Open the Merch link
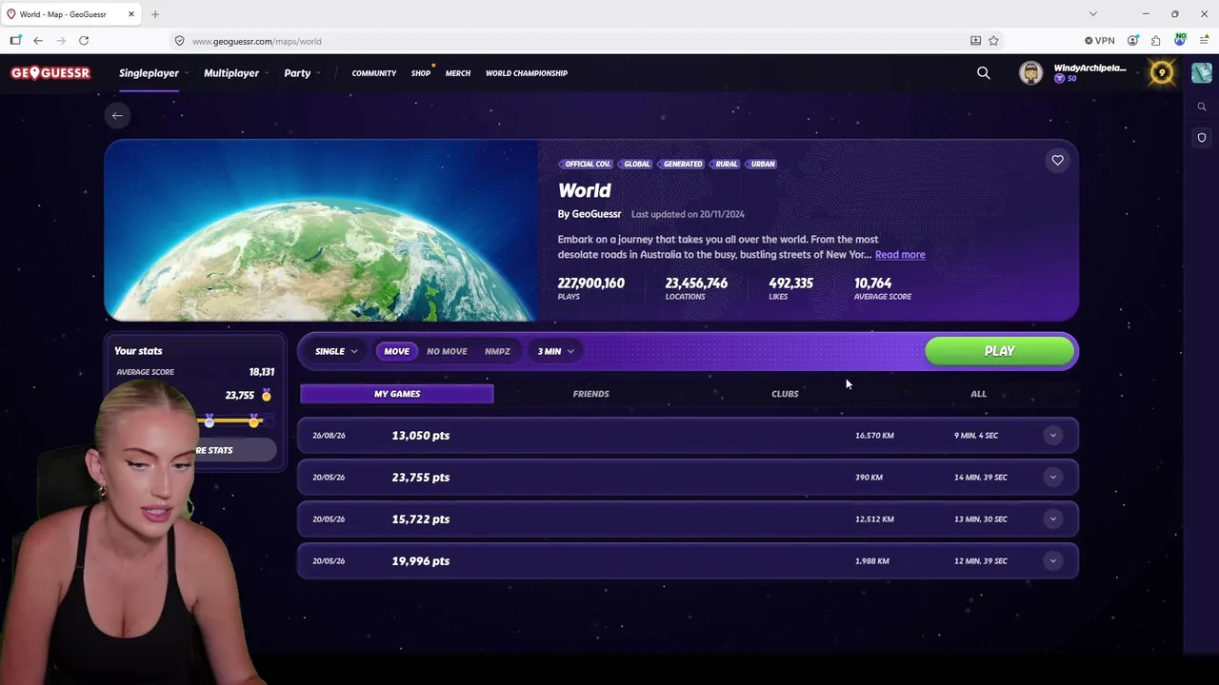 [x=458, y=73]
